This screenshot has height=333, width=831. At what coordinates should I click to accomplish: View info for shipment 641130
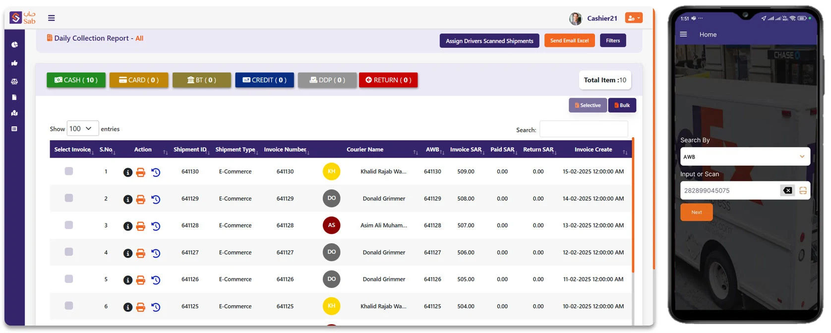(127, 172)
